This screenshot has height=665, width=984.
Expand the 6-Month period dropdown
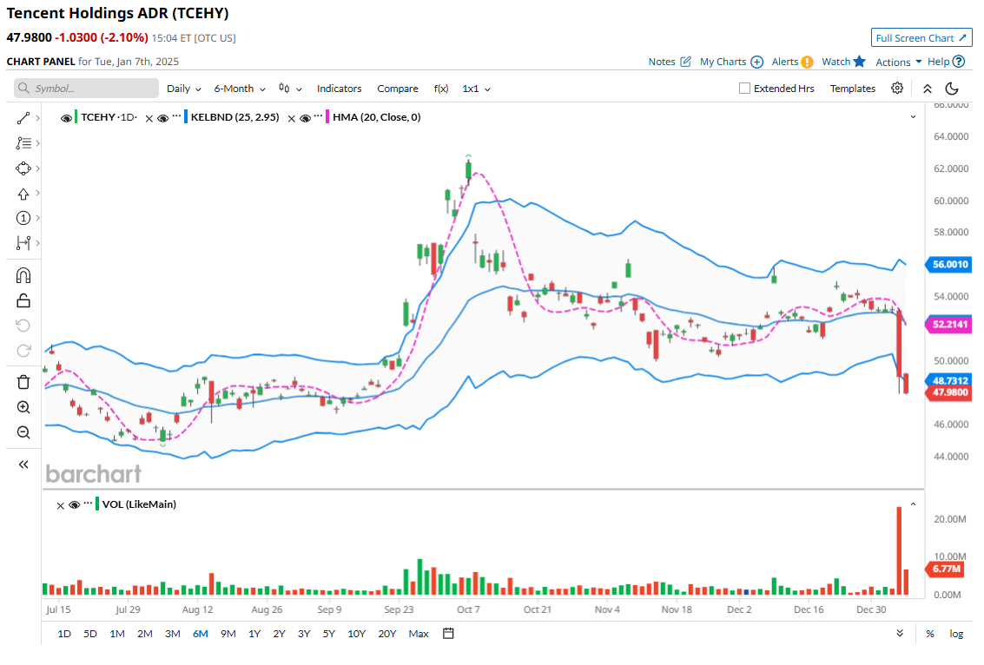click(x=239, y=89)
